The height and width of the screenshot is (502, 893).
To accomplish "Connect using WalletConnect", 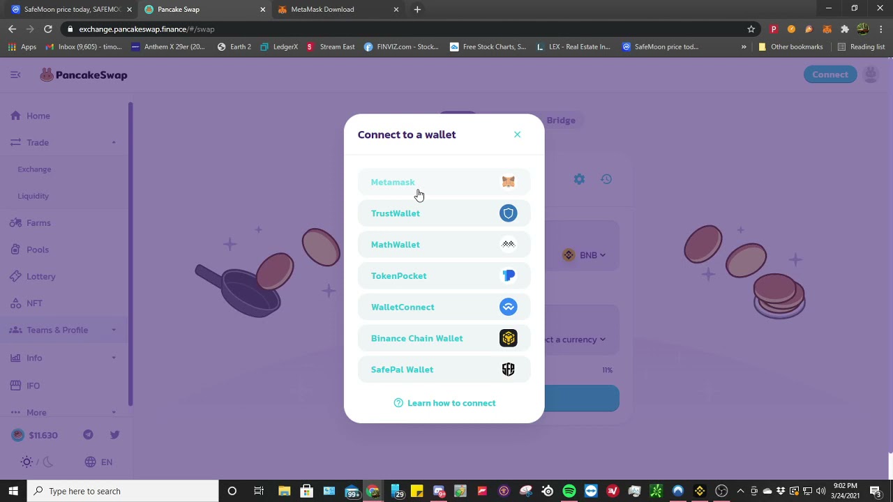I will pos(444,307).
